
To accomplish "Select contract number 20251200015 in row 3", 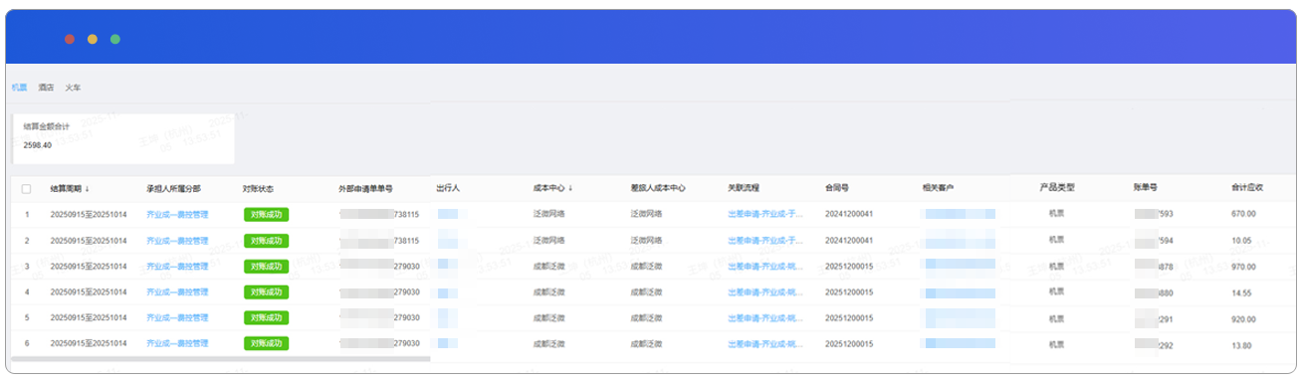I will coord(849,267).
